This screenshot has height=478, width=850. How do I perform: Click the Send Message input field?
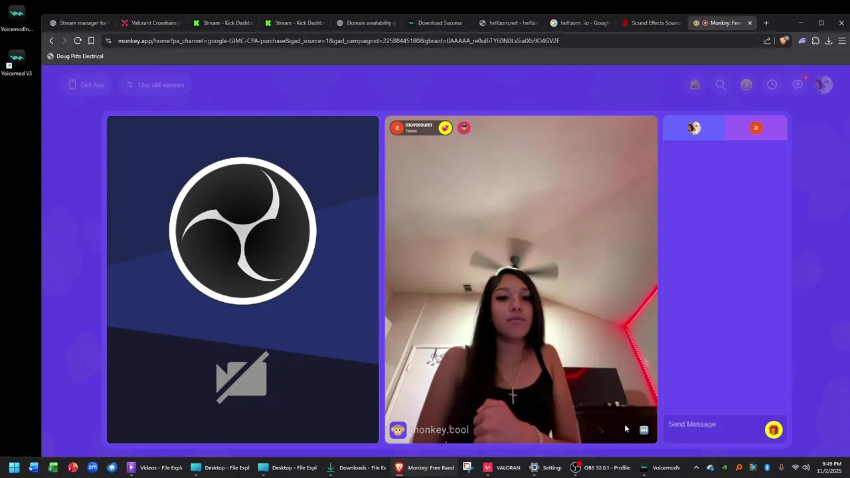pos(713,424)
